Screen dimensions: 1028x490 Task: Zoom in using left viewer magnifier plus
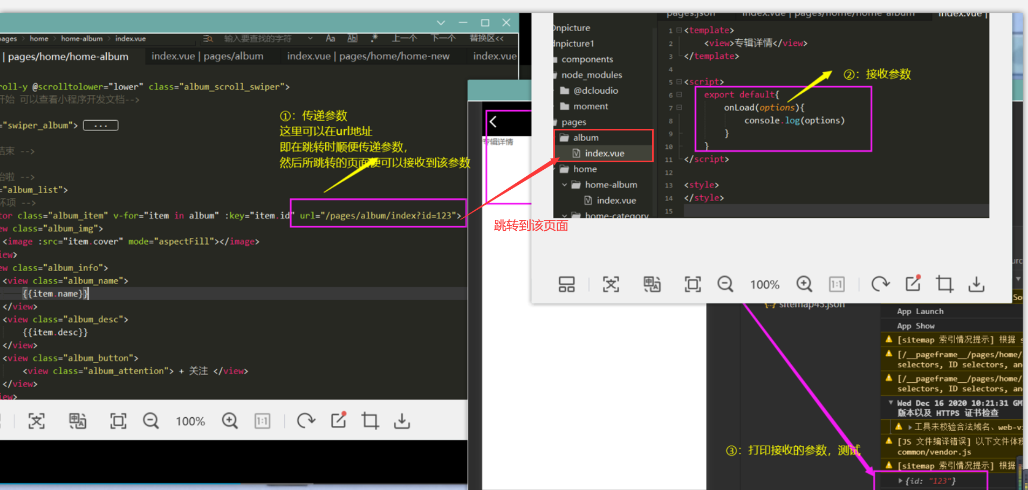(230, 421)
